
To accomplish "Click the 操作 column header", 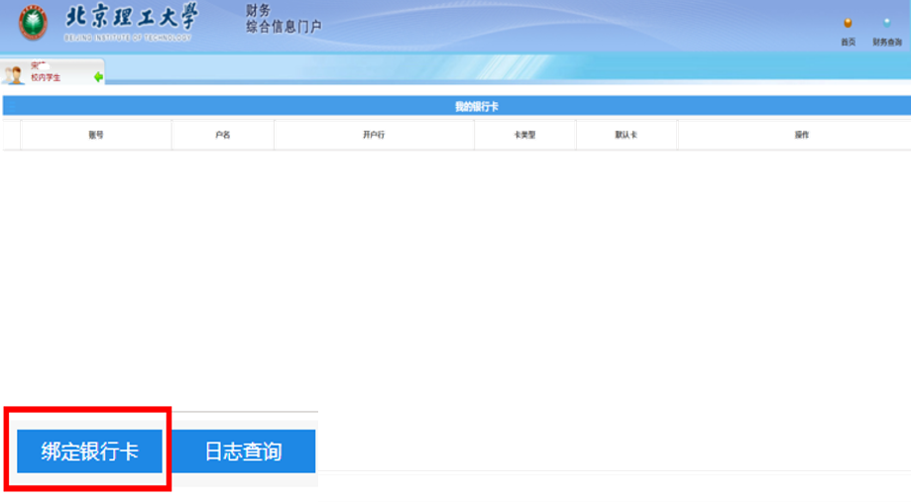I will point(801,135).
